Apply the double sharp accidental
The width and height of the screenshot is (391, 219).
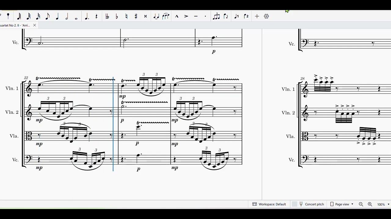[145, 16]
